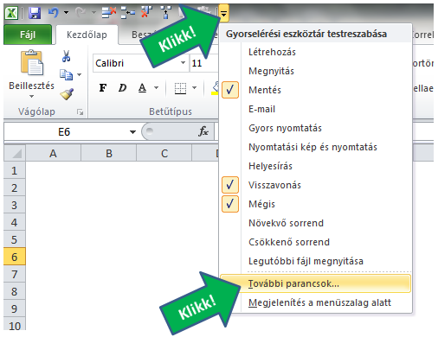Click the Save floppy disk icon
Image resolution: width=438 pixels, height=337 pixels.
(35, 13)
